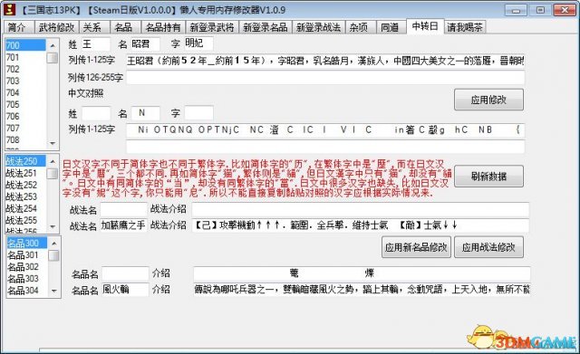580x354 pixels.
Task: Select item 703 in the officer list
Action: [x=25, y=81]
